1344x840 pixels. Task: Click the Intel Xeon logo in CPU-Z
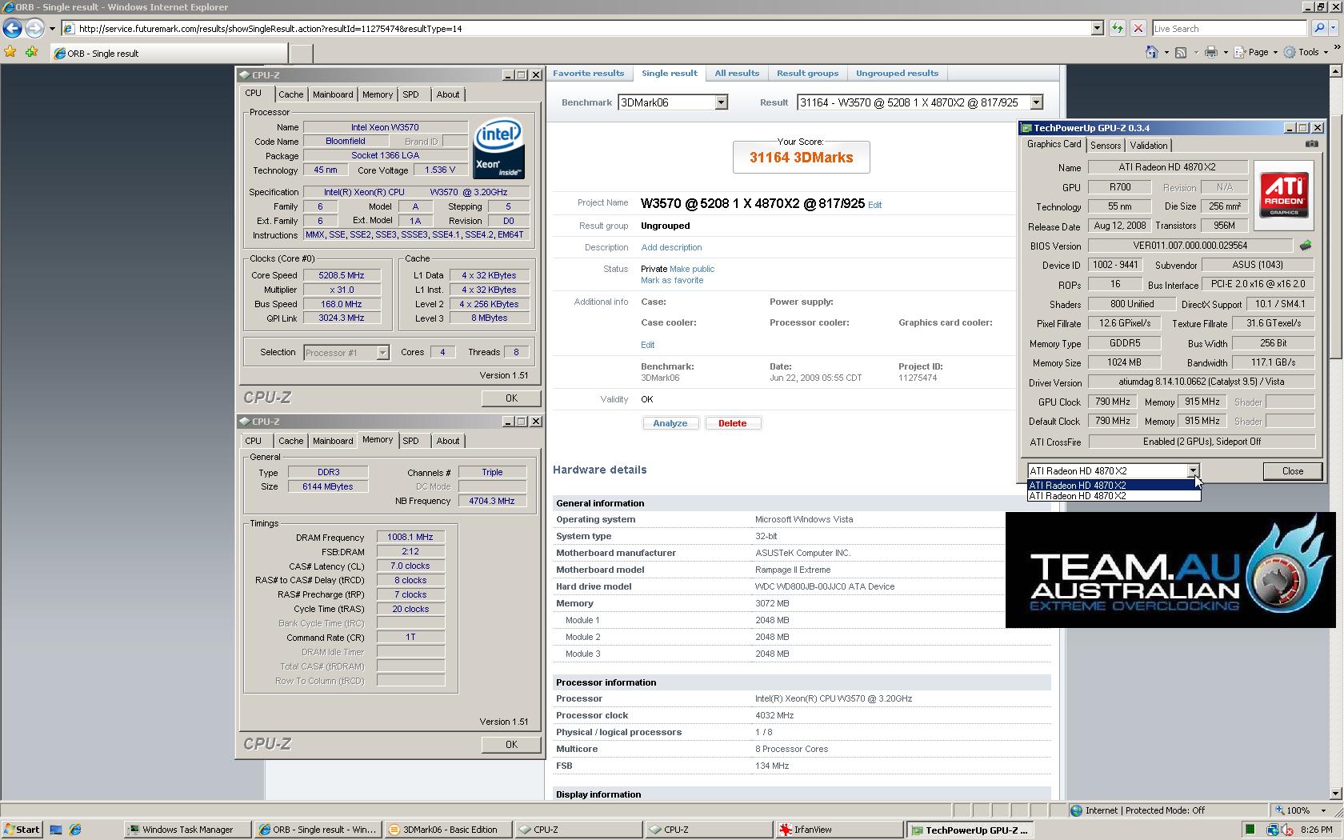499,149
